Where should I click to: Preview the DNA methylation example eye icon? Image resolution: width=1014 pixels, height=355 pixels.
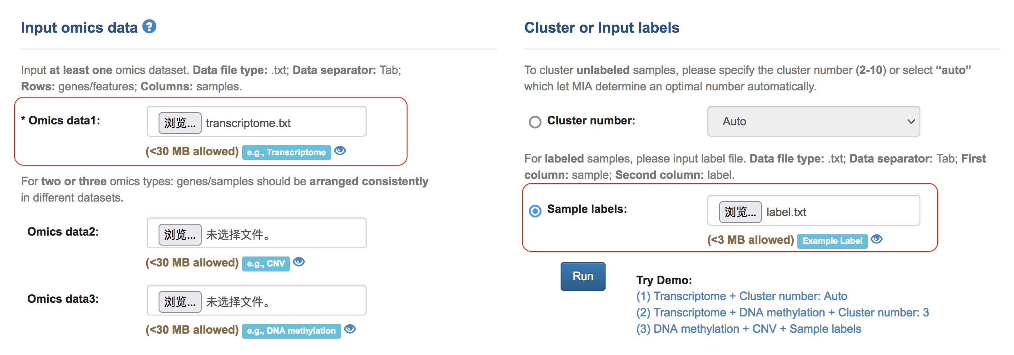[x=350, y=329]
